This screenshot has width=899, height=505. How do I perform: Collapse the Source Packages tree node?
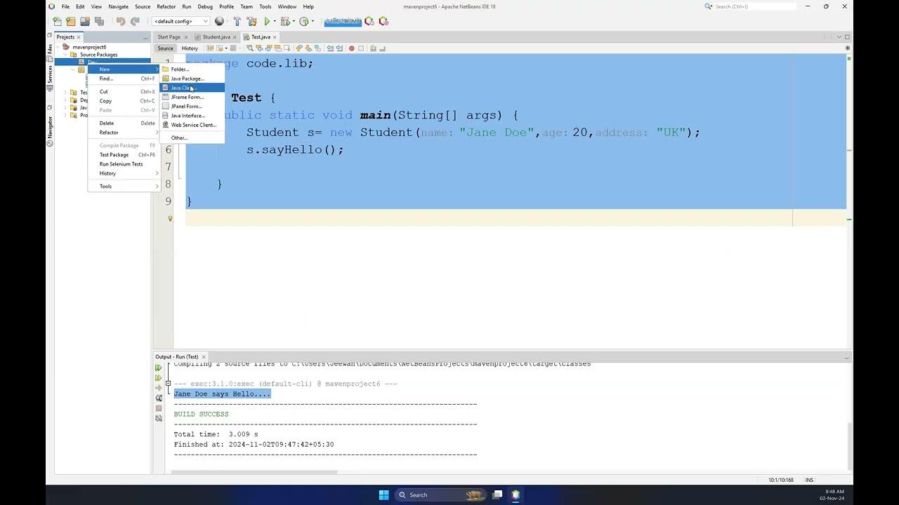point(66,55)
